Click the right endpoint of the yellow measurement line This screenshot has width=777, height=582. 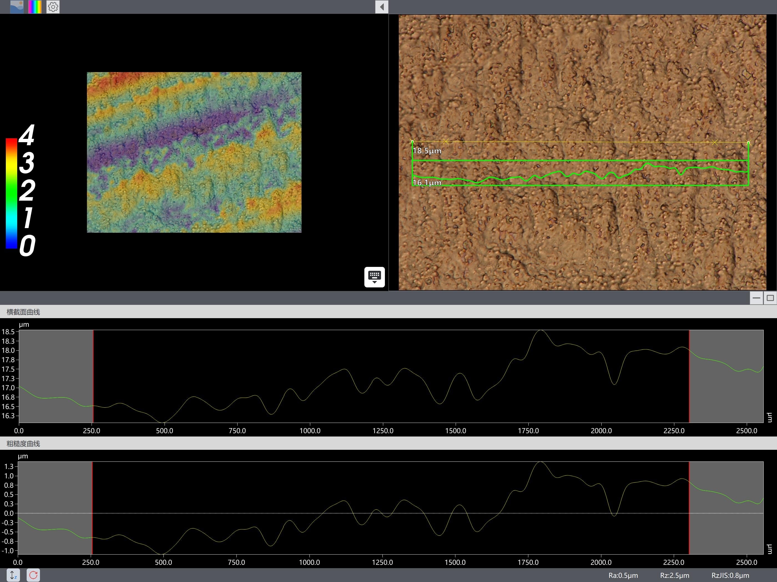748,142
